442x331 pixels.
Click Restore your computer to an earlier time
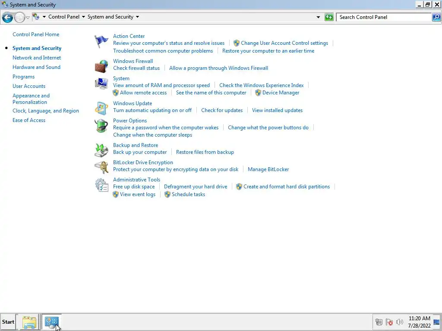(x=268, y=51)
